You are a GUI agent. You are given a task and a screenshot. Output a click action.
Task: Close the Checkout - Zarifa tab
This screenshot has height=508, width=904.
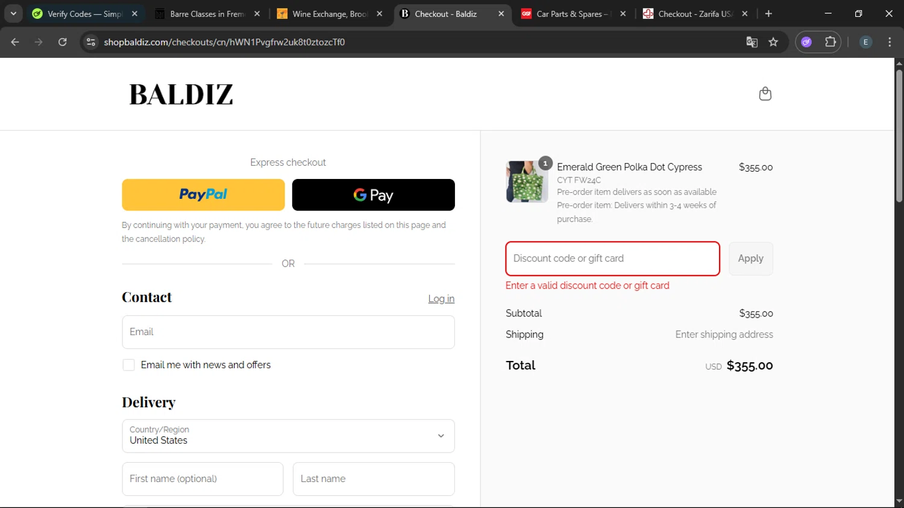pyautogui.click(x=745, y=14)
